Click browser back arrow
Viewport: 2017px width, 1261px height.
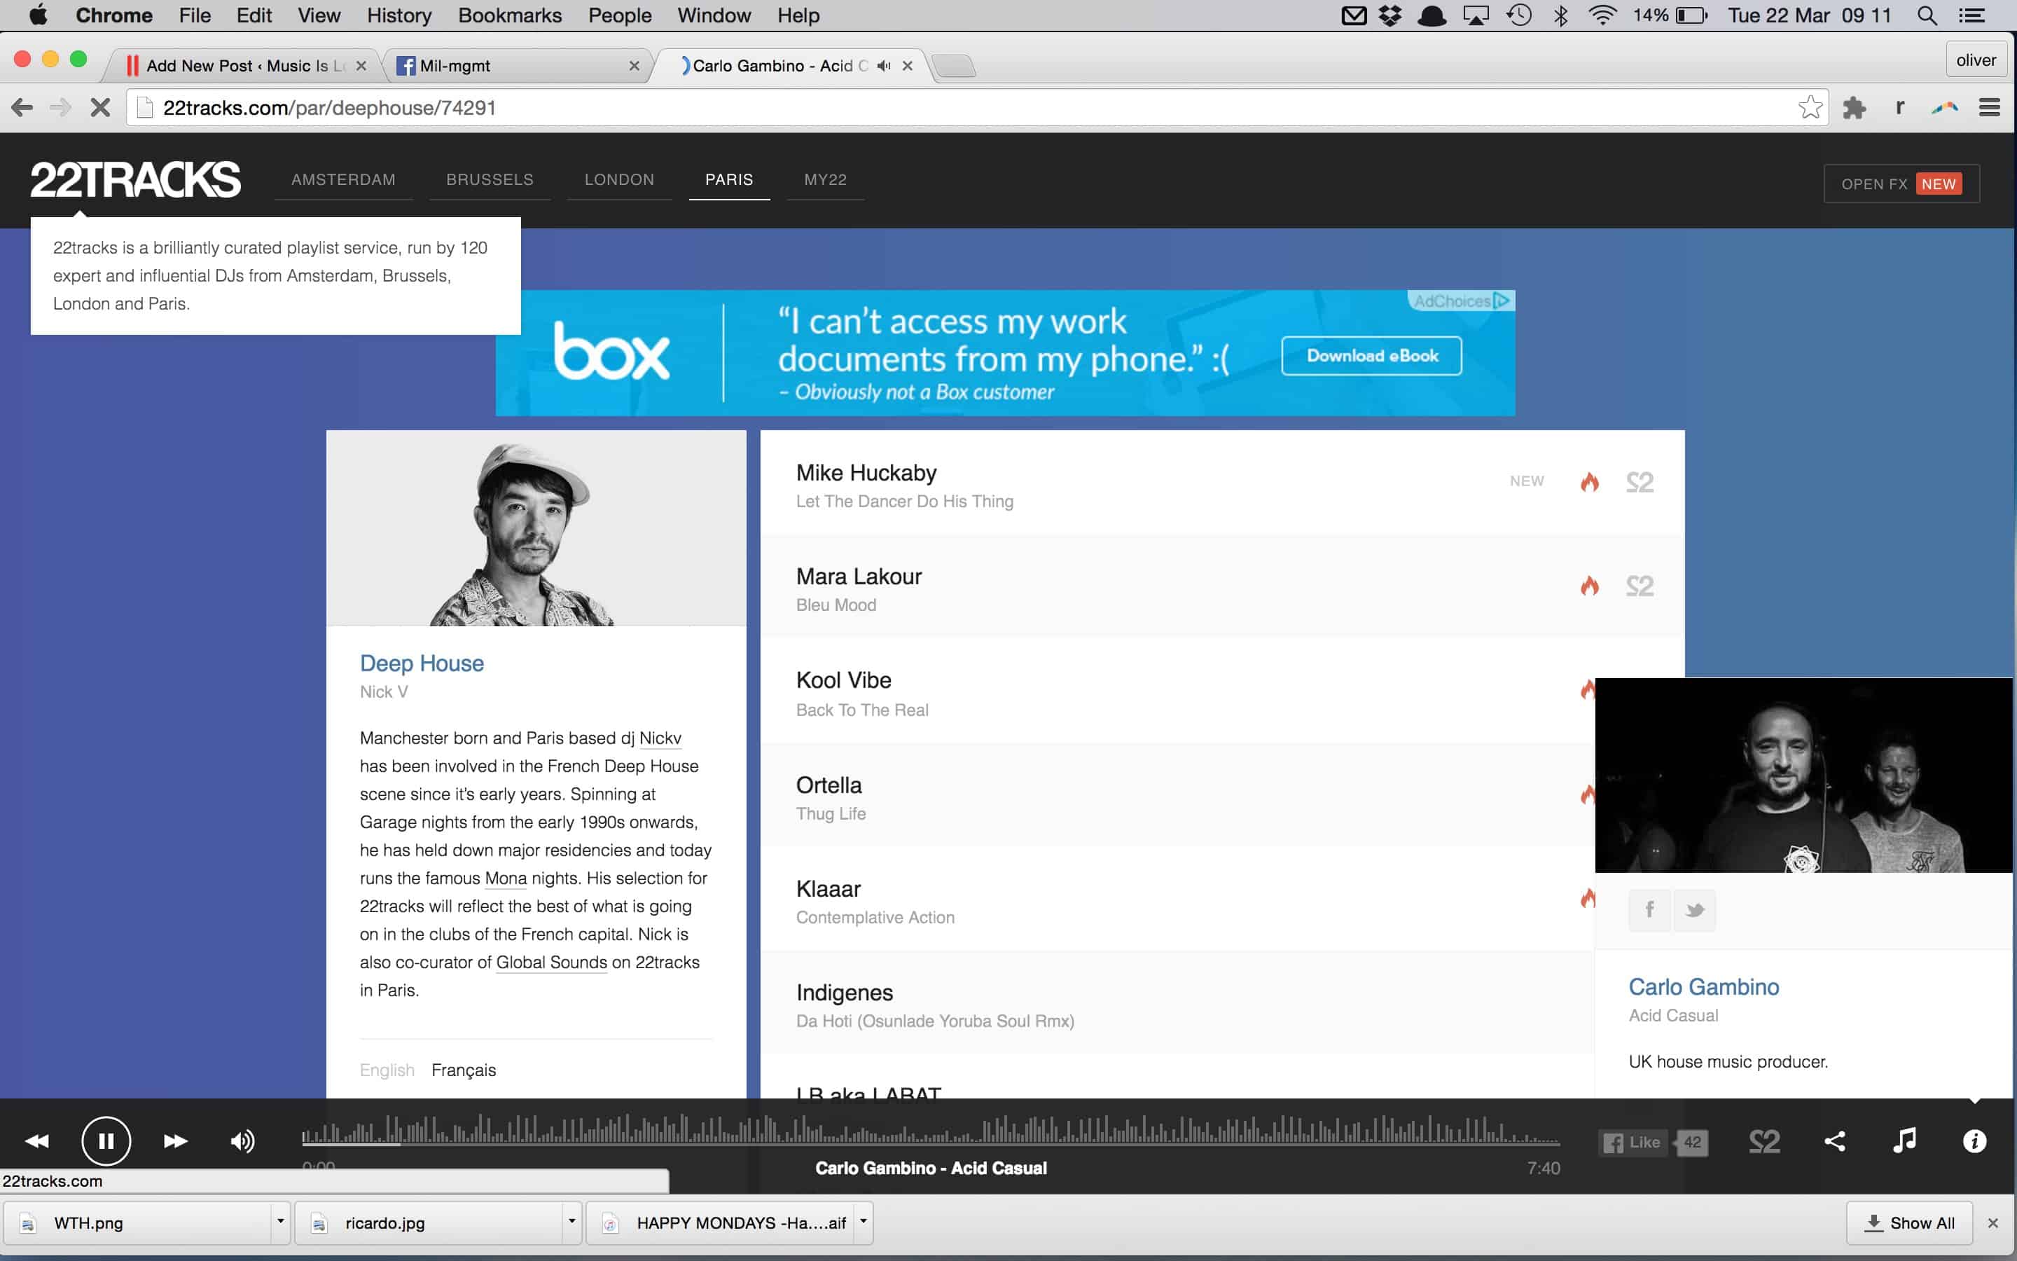pyautogui.click(x=22, y=108)
